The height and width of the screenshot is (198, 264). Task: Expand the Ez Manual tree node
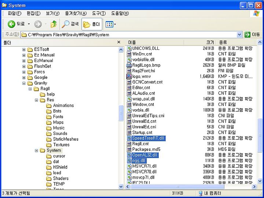pos(24,55)
